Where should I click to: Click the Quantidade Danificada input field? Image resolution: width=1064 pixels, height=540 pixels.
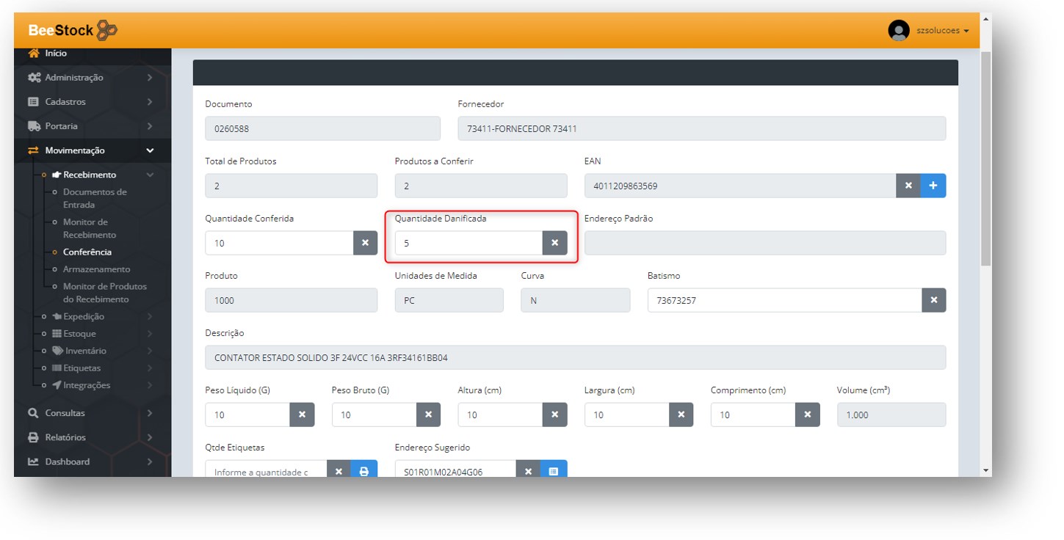coord(468,243)
